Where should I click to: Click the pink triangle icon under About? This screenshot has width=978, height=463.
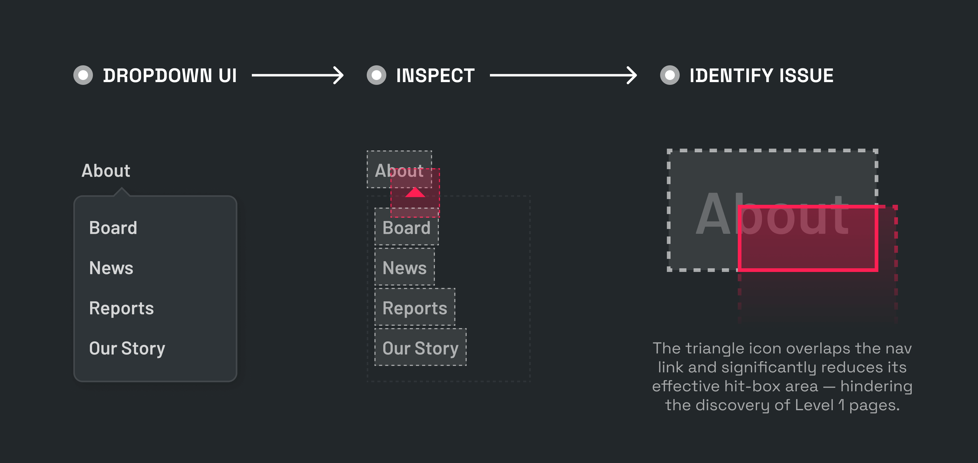(x=415, y=193)
